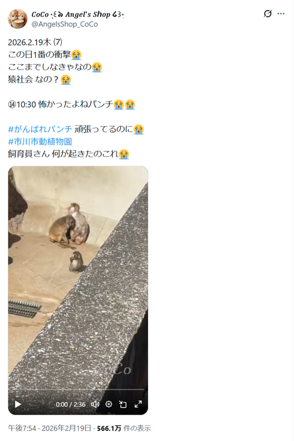Click the 566.1万 view count
Screen dimensions: 294x441
click(109, 428)
